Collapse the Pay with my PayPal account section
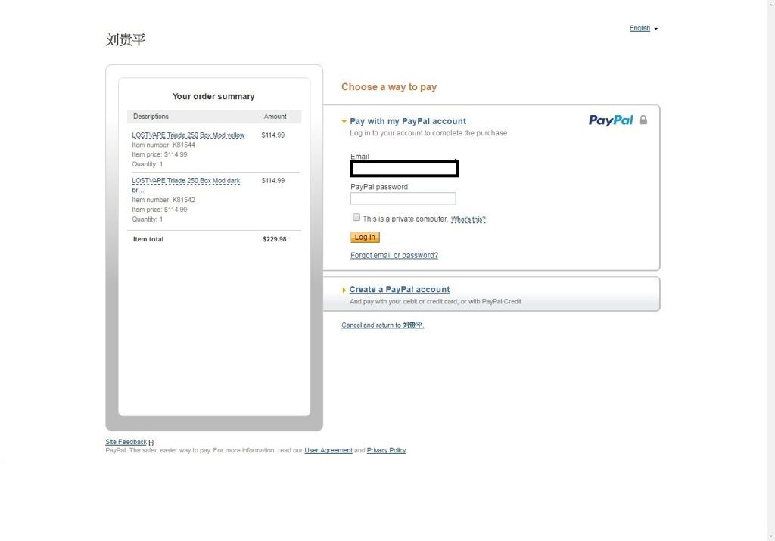 (x=344, y=121)
